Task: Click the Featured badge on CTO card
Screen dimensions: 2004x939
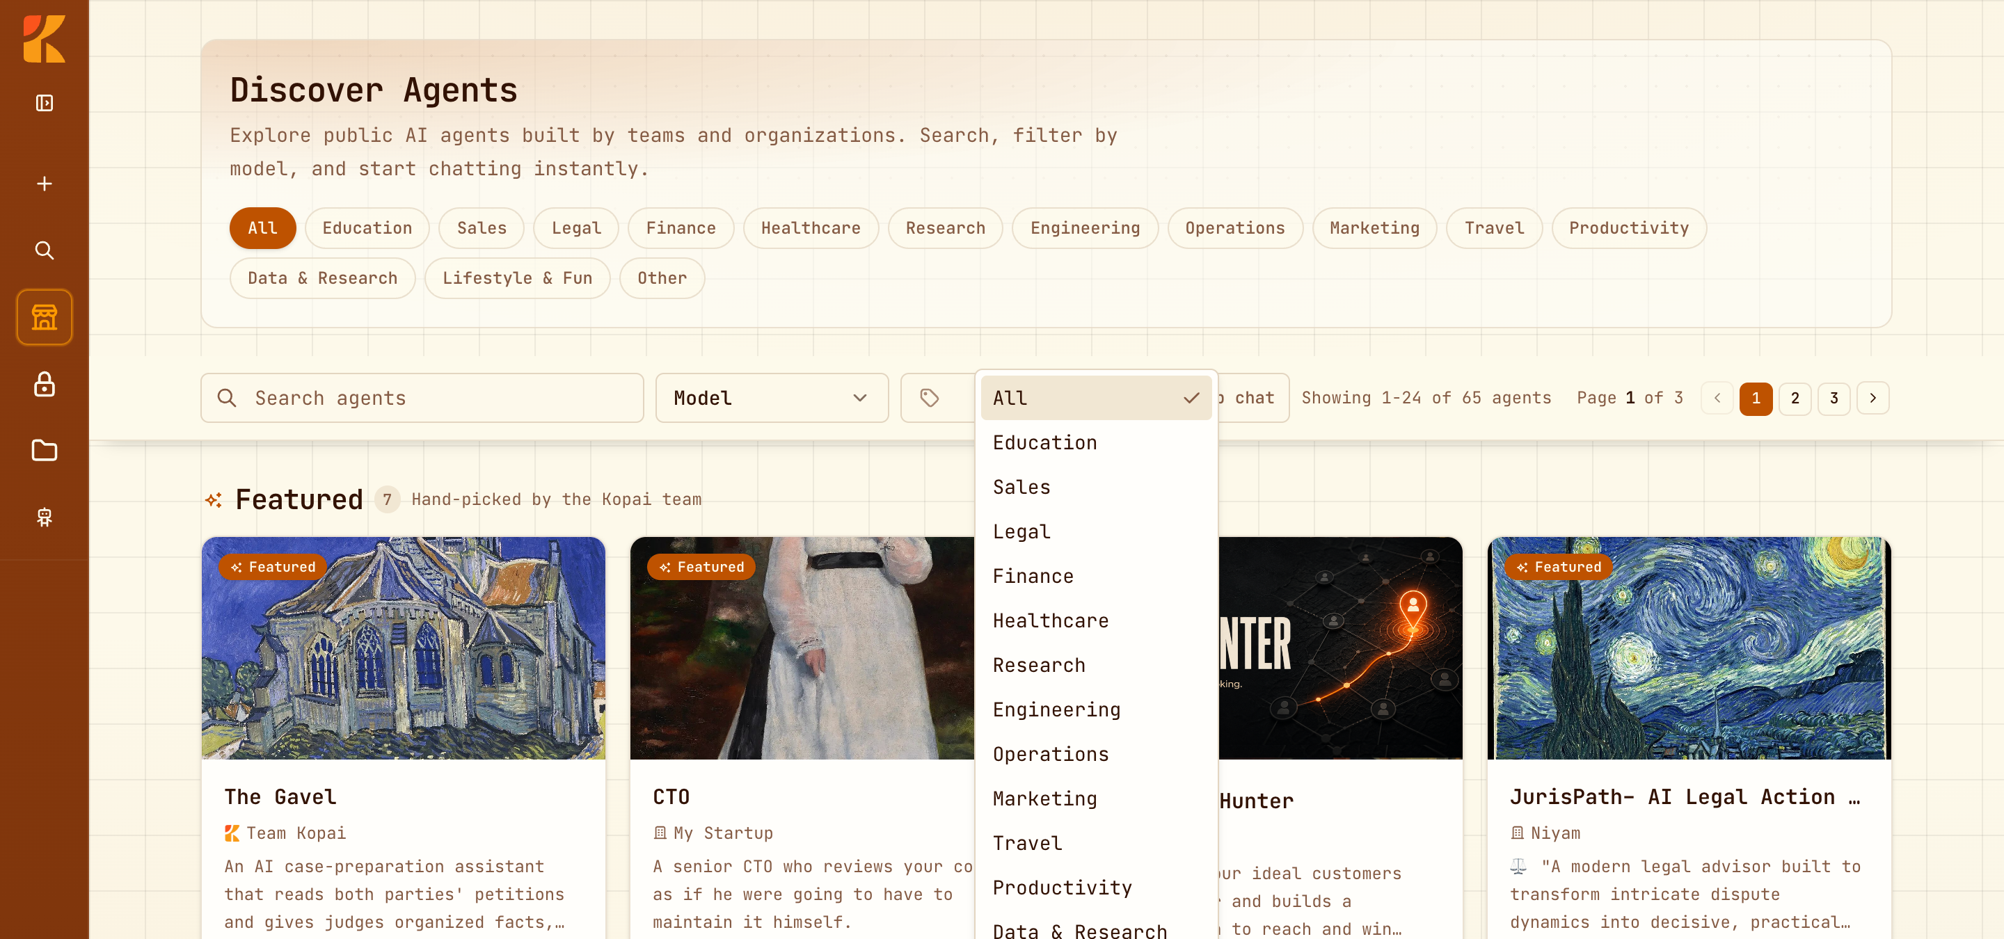Action: (x=701, y=567)
